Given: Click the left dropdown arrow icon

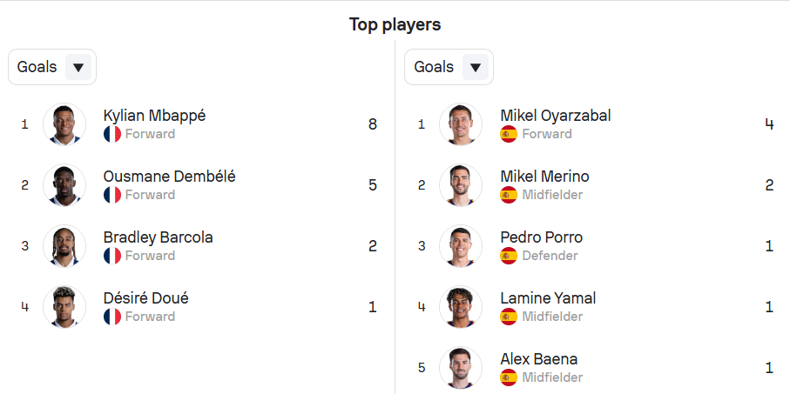Looking at the screenshot, I should pos(78,68).
